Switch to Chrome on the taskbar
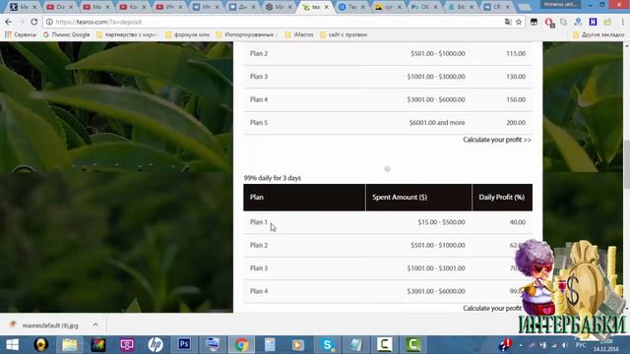Viewport: 630px width, 354px height. click(241, 344)
